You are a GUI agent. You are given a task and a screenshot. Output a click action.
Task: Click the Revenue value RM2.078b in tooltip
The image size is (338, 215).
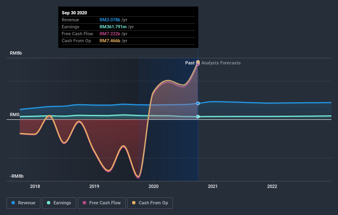[x=110, y=20]
